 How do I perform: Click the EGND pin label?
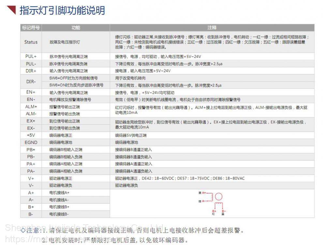[x=31, y=142]
